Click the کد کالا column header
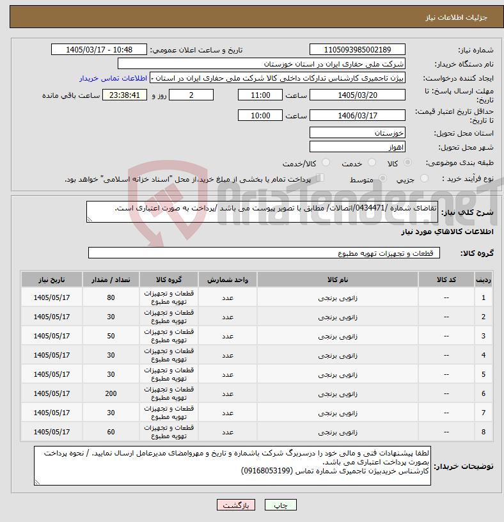This screenshot has width=504, height=522. (446, 280)
